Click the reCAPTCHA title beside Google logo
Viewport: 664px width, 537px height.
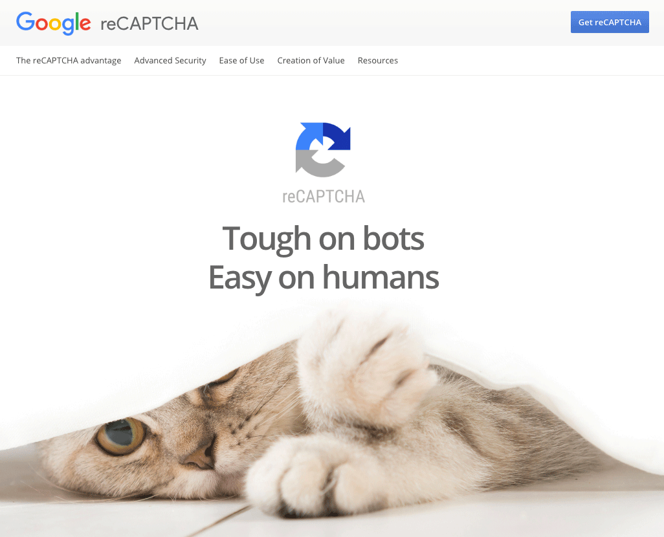(x=149, y=24)
